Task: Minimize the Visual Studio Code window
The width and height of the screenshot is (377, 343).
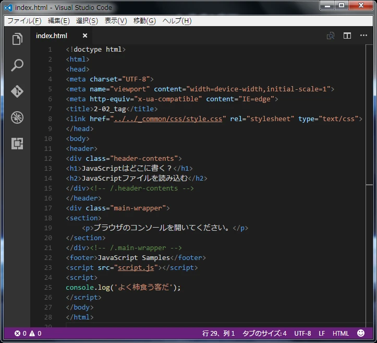Action: point(327,6)
